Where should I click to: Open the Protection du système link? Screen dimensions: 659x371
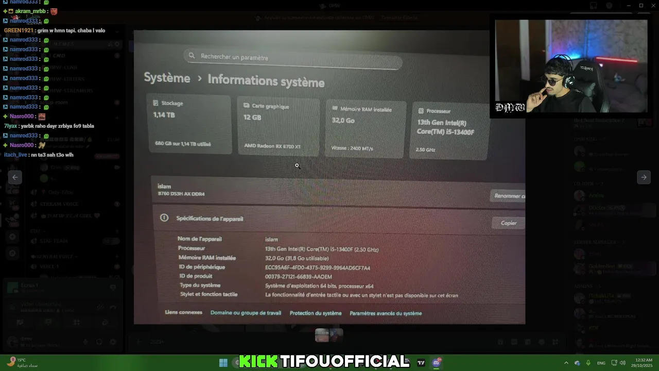tap(316, 313)
